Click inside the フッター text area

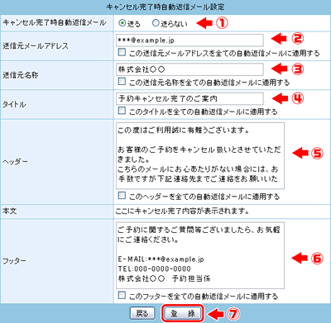[x=200, y=255]
